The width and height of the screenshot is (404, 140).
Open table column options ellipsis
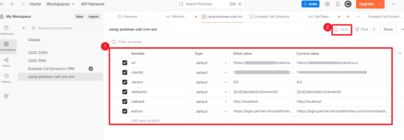[x=399, y=53]
